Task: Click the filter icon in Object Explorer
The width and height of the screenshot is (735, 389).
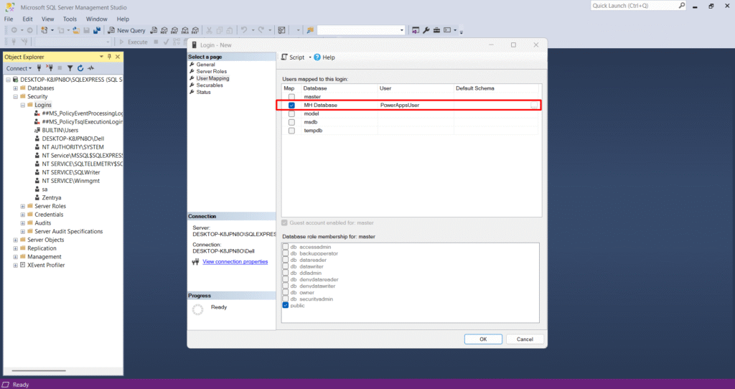Action: (70, 68)
